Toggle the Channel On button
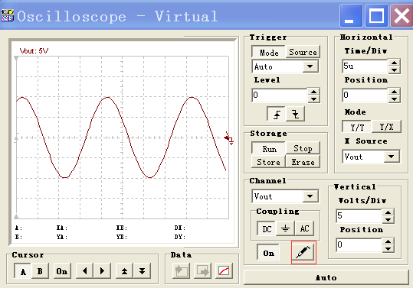413x288 pixels. [268, 253]
